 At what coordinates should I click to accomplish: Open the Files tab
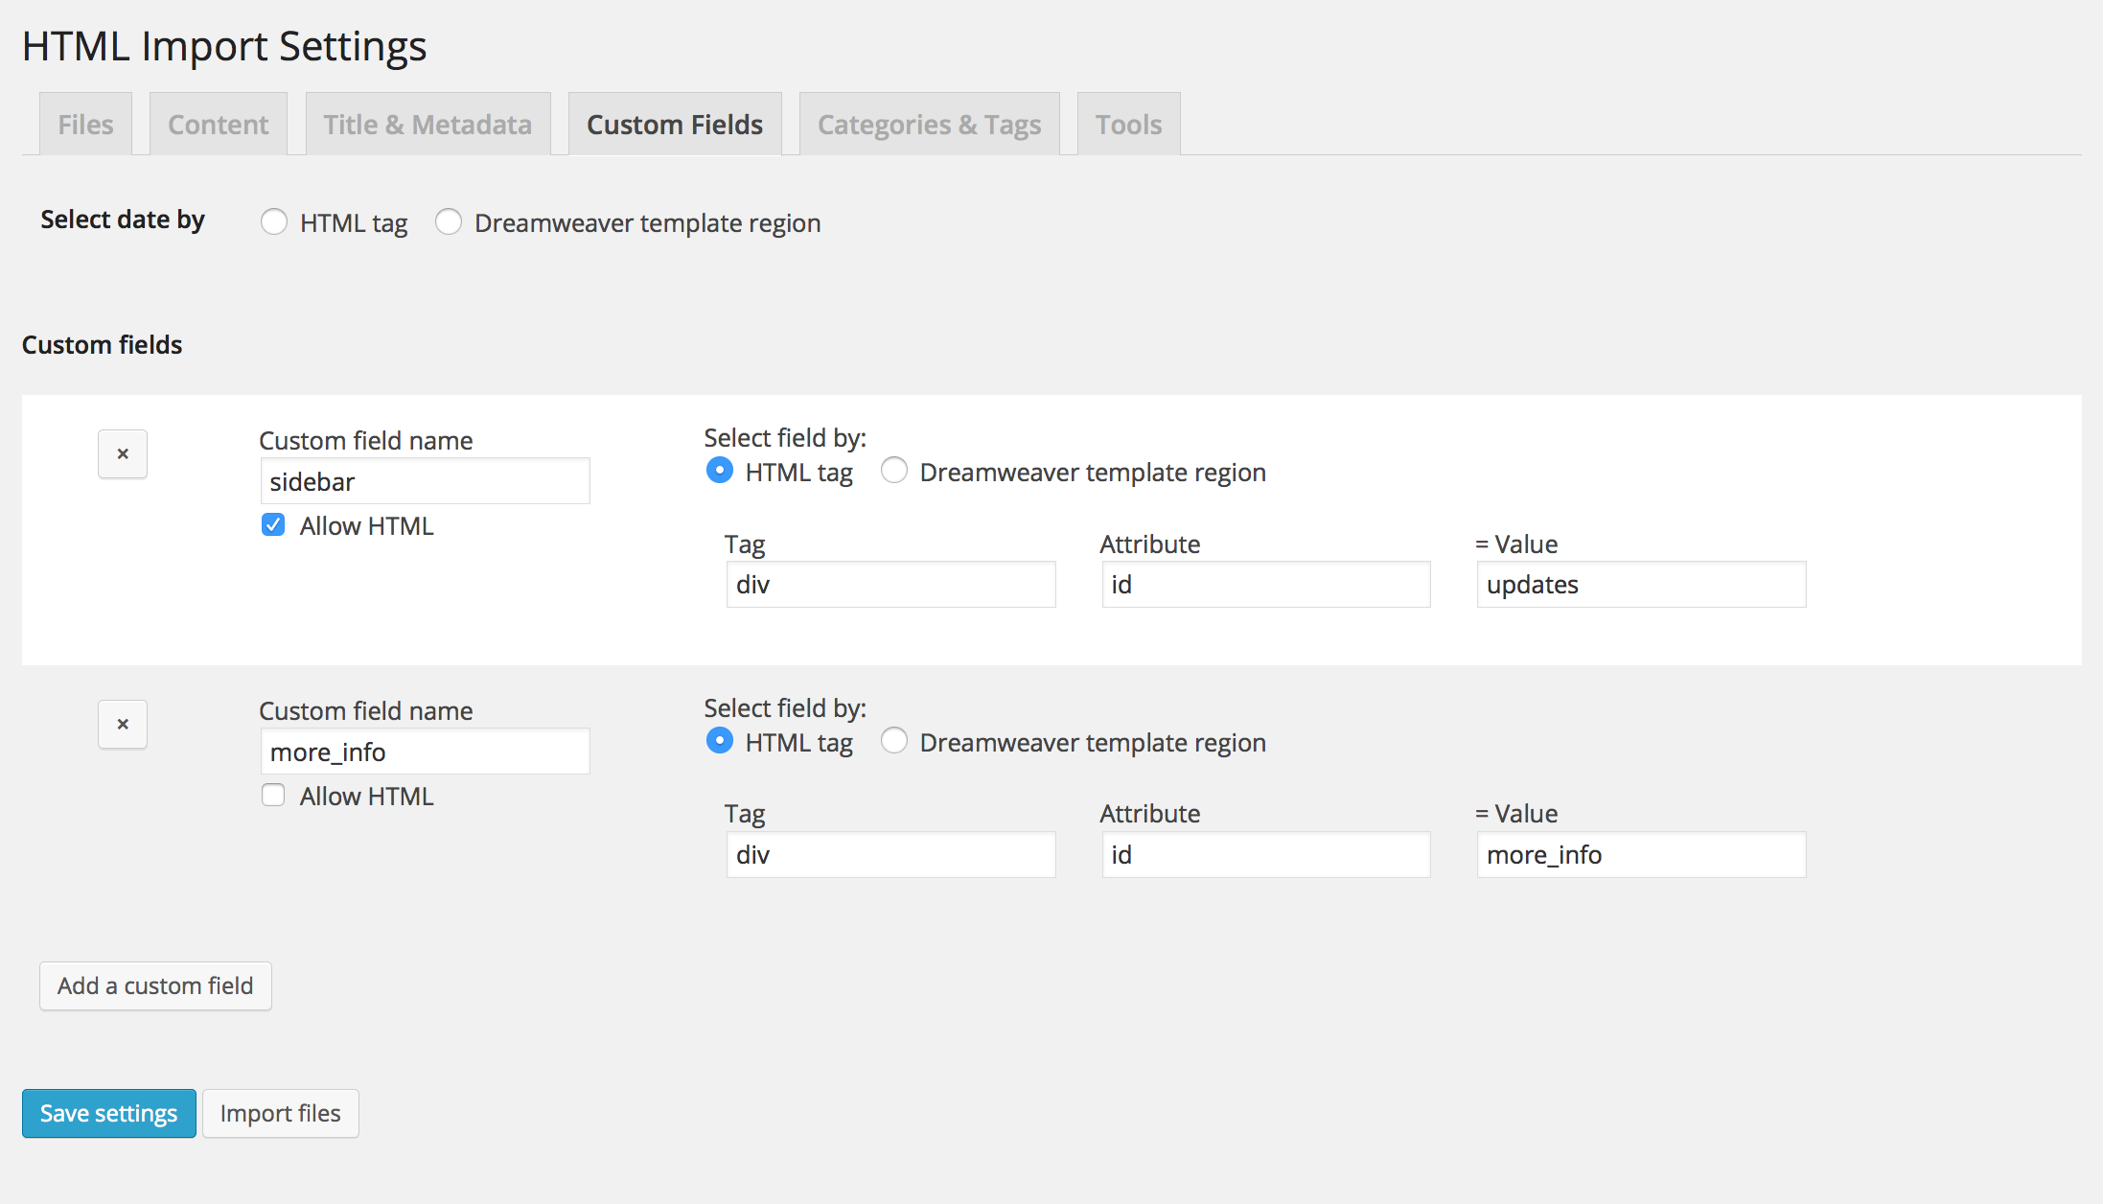(85, 125)
